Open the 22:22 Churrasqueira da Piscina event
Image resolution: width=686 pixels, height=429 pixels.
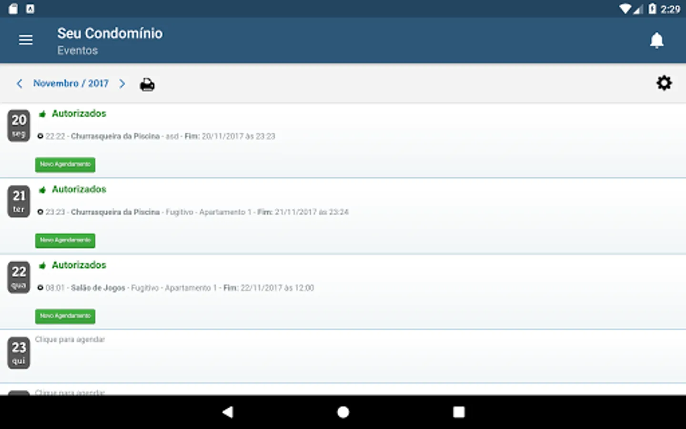coord(156,136)
